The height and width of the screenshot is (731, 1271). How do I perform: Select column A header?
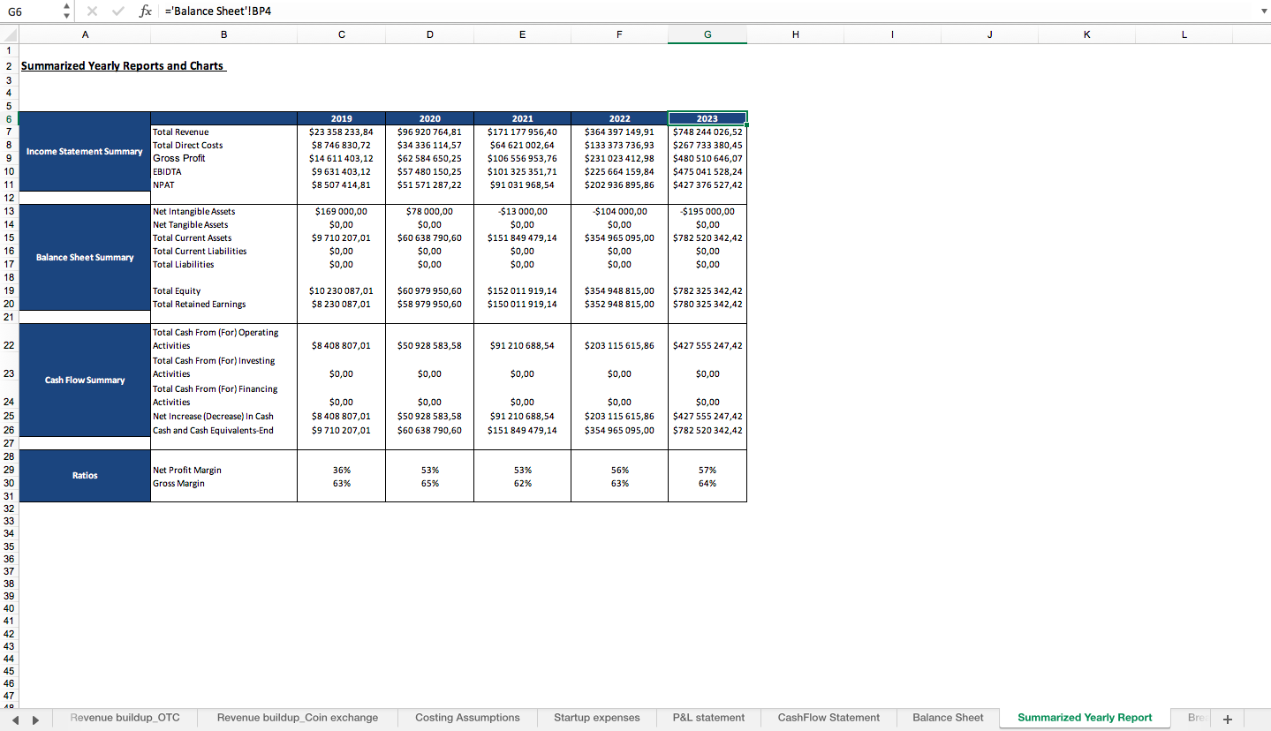pos(85,35)
